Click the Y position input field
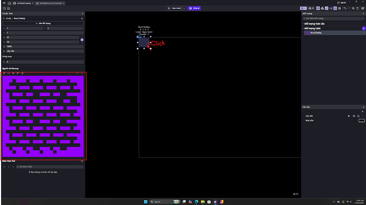Image resolution: width=366 pixels, height=205 pixels. [65, 28]
